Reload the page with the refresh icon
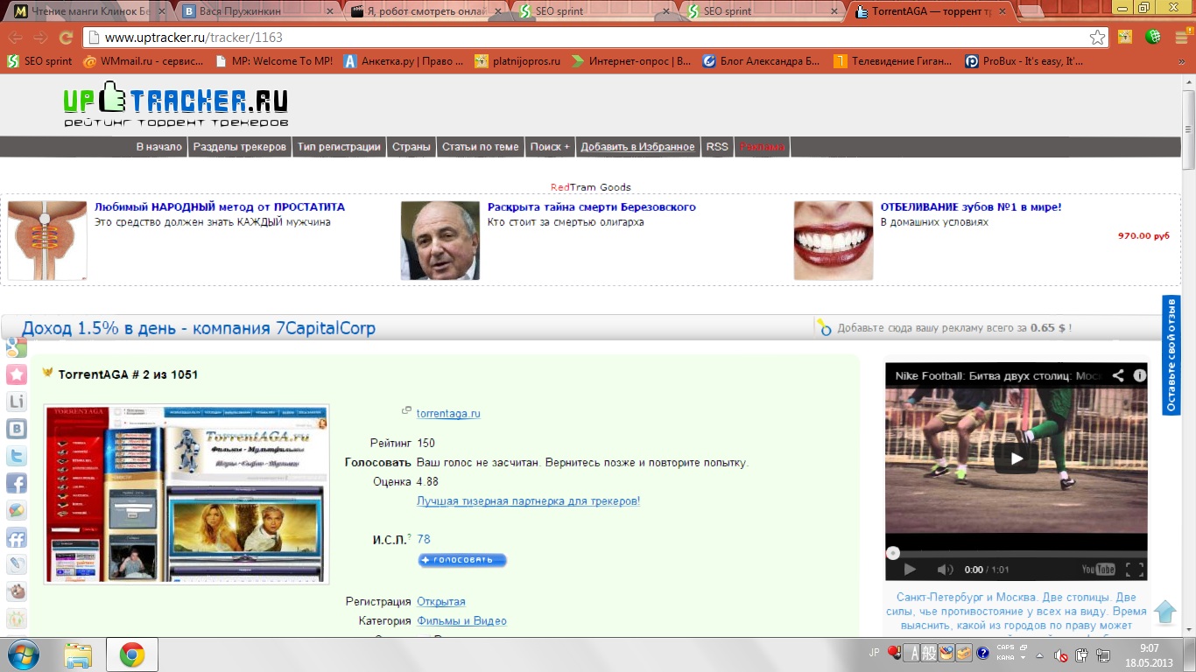The height and width of the screenshot is (672, 1196). pos(66,38)
